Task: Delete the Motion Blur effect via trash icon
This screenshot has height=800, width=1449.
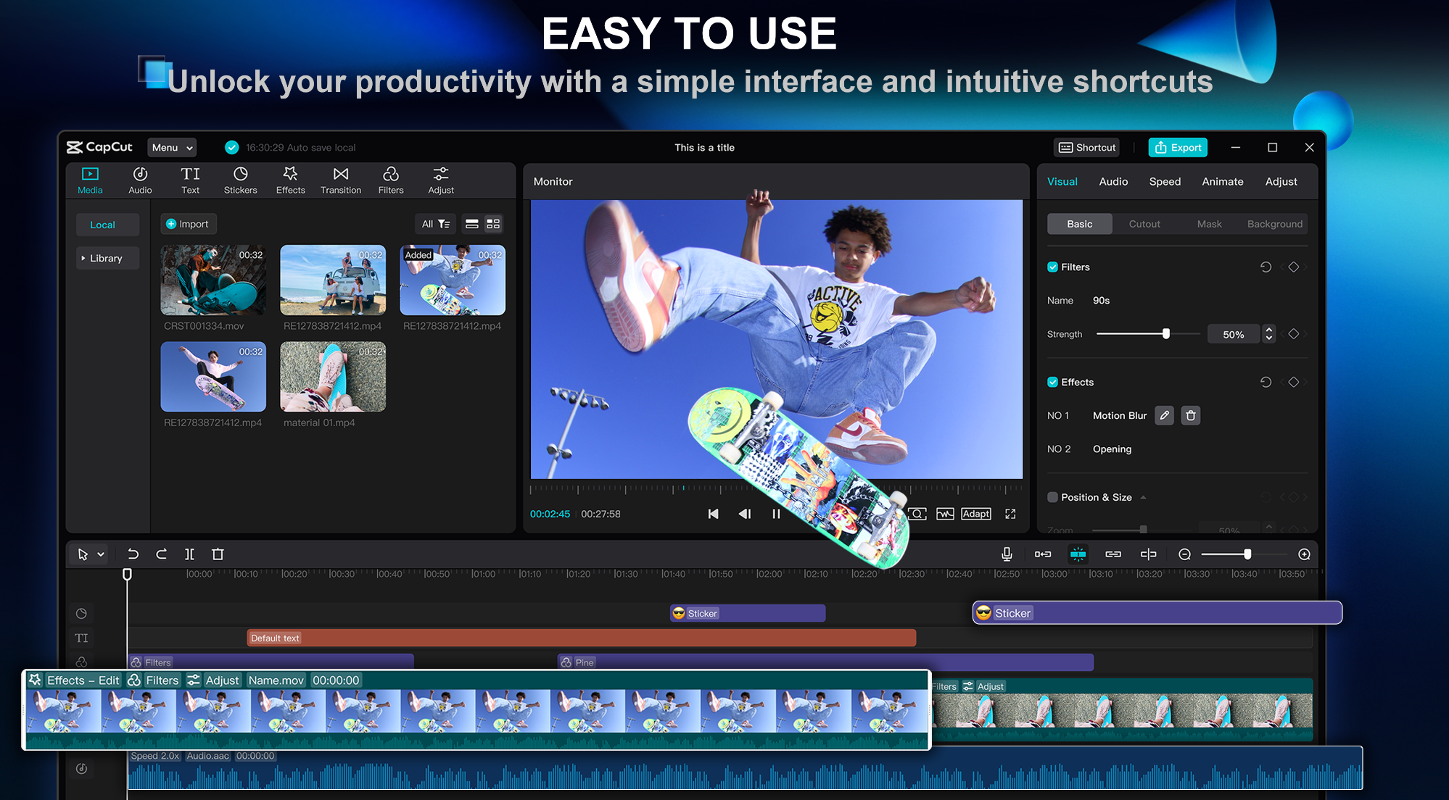Action: point(1191,415)
